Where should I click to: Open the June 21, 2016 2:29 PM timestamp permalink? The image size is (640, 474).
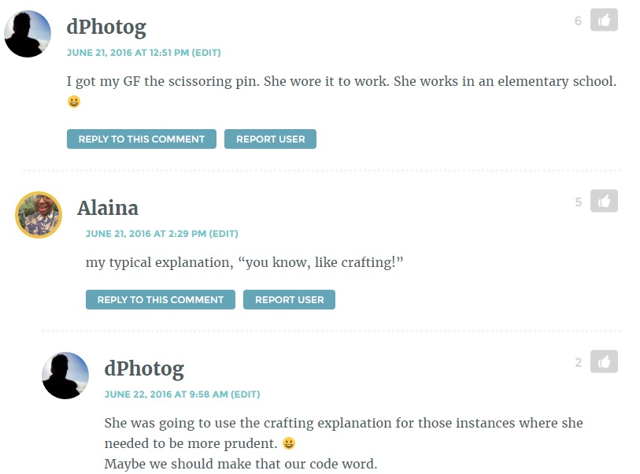click(x=146, y=234)
